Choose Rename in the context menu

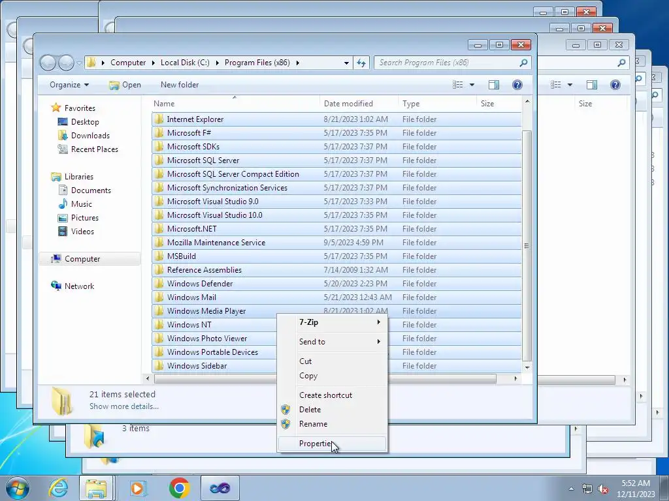click(332, 424)
